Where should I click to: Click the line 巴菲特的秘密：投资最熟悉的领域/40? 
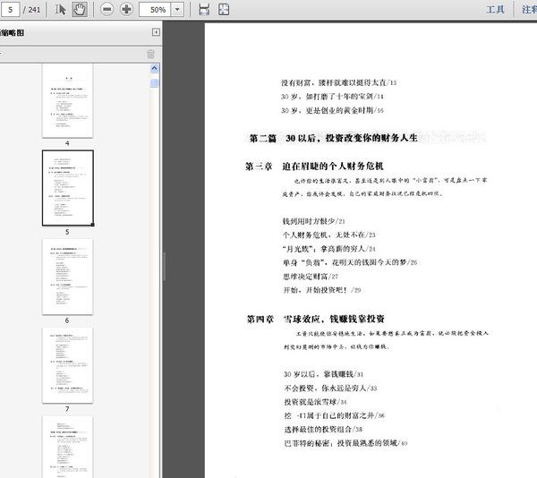click(x=345, y=443)
